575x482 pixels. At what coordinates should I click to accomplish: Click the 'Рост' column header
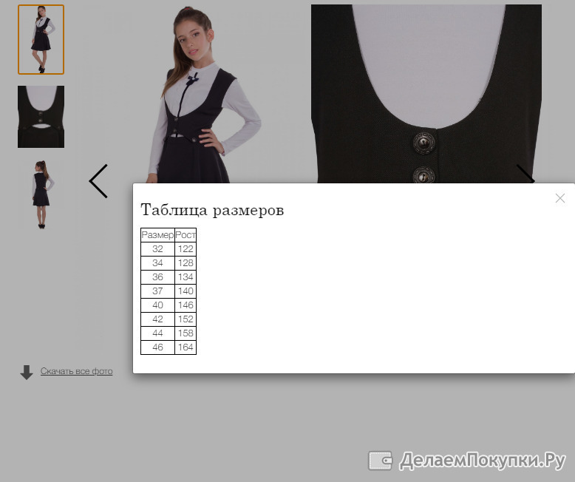pos(186,235)
